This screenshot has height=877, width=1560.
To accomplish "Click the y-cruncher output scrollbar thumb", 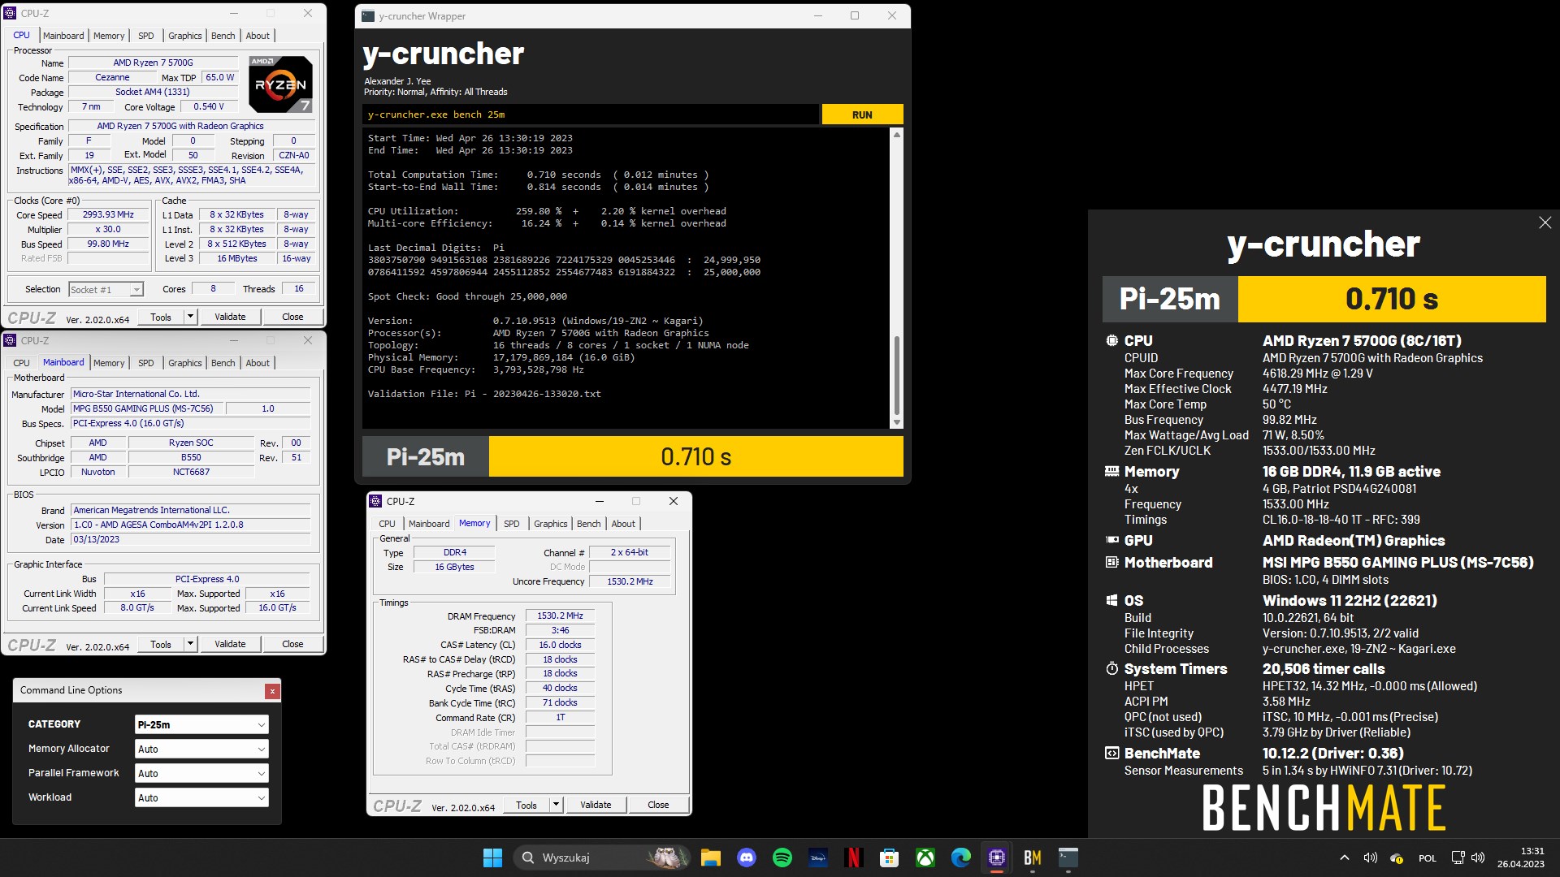I will (897, 374).
